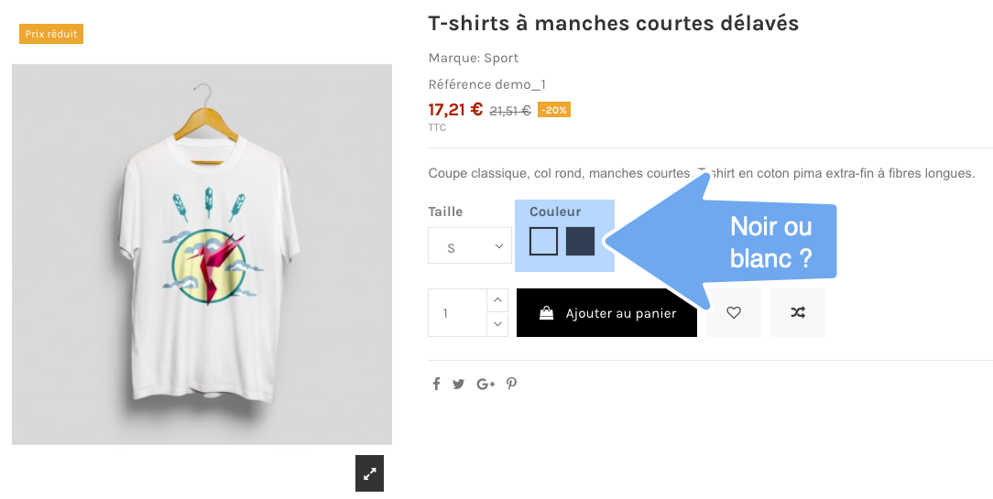Share product on Google Plus

486,385
